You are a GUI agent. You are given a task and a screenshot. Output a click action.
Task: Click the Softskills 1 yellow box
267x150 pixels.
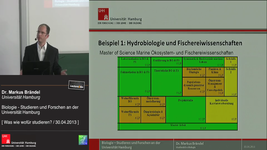pos(231,61)
